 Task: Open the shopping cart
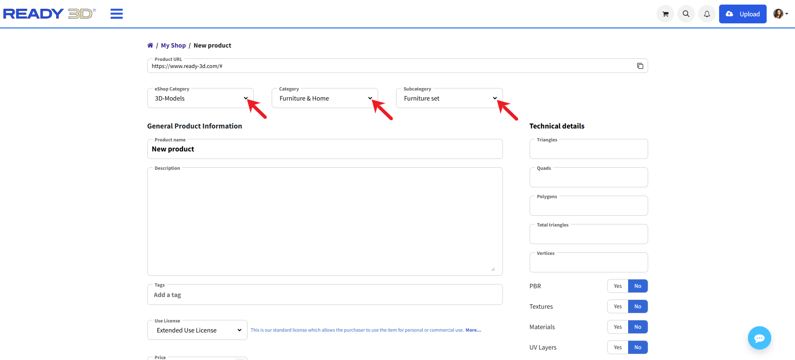pos(665,14)
